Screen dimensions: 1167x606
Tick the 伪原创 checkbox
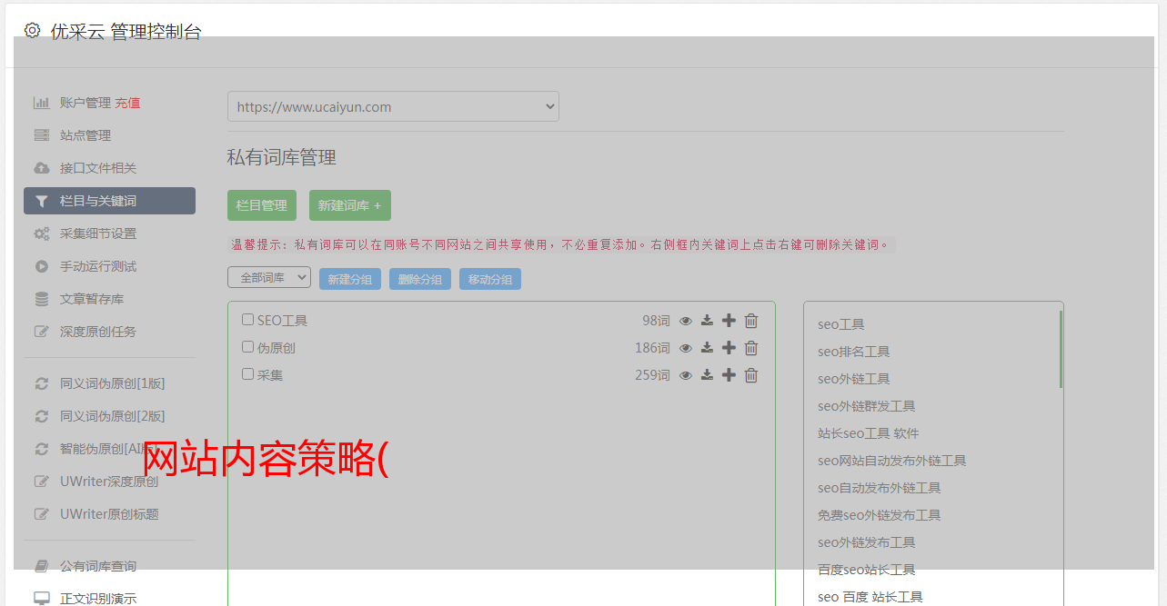(247, 347)
